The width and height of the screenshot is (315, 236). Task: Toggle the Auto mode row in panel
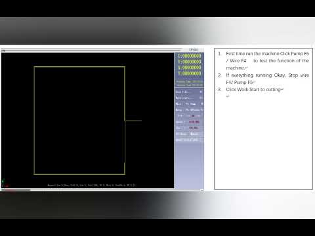coord(189,109)
